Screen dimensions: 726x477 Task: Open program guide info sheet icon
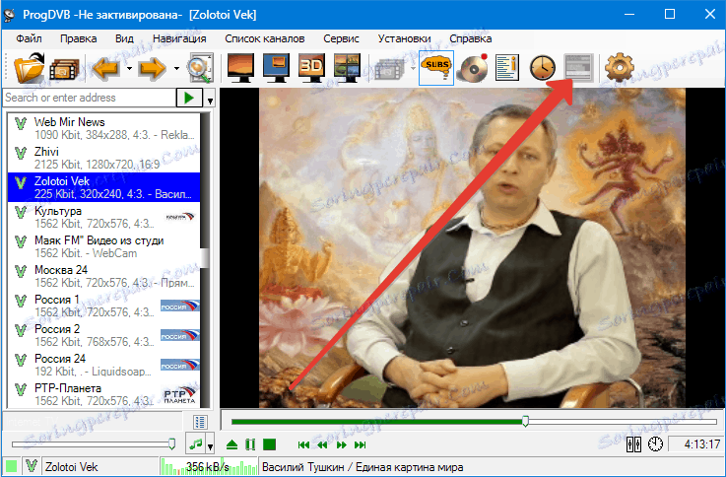[507, 68]
